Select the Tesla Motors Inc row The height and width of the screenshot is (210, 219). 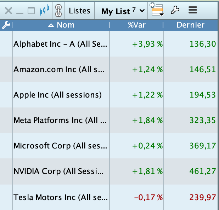60,197
